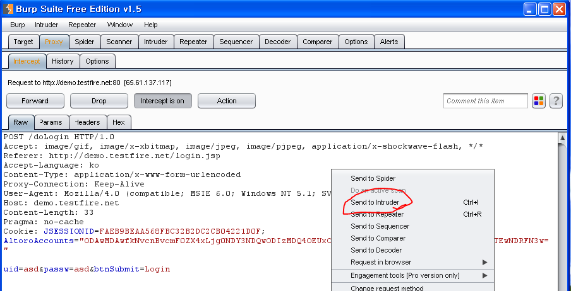Click the Request to demo.testfire.net label
Screen dimensions: 571x291
tap(90, 83)
